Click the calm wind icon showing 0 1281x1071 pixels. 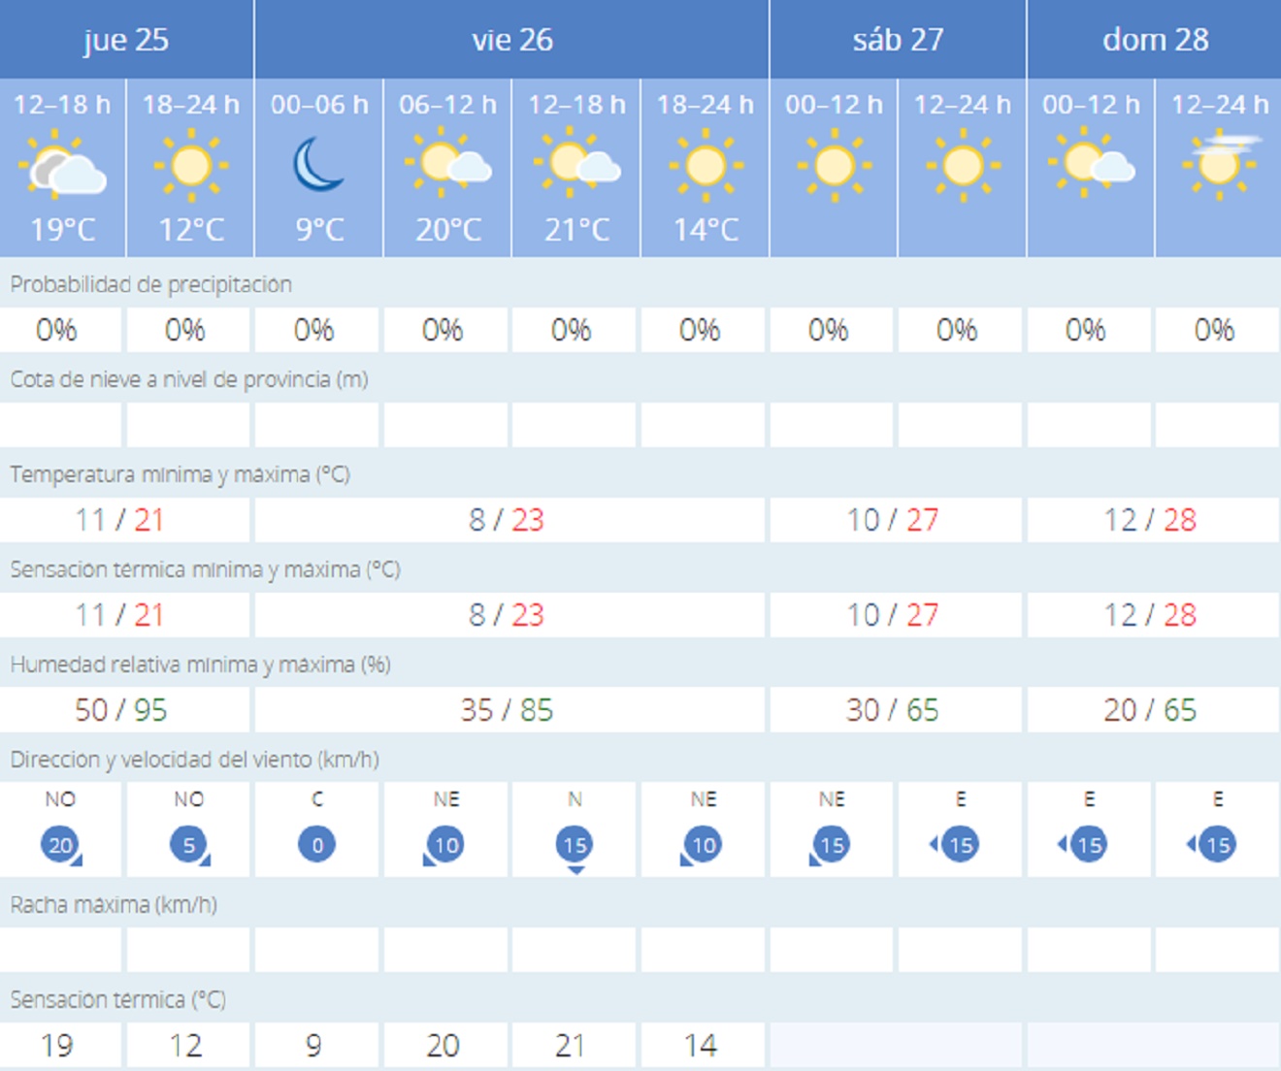[x=317, y=844]
